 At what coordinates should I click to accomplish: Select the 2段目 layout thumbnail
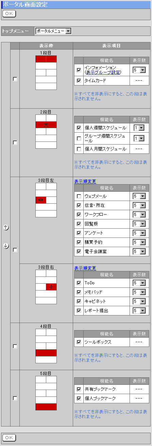point(46,132)
